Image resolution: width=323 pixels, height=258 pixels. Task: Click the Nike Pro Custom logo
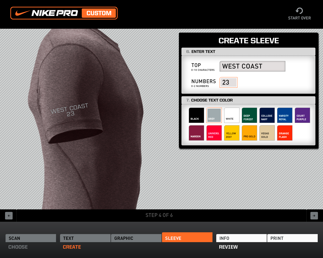(64, 13)
